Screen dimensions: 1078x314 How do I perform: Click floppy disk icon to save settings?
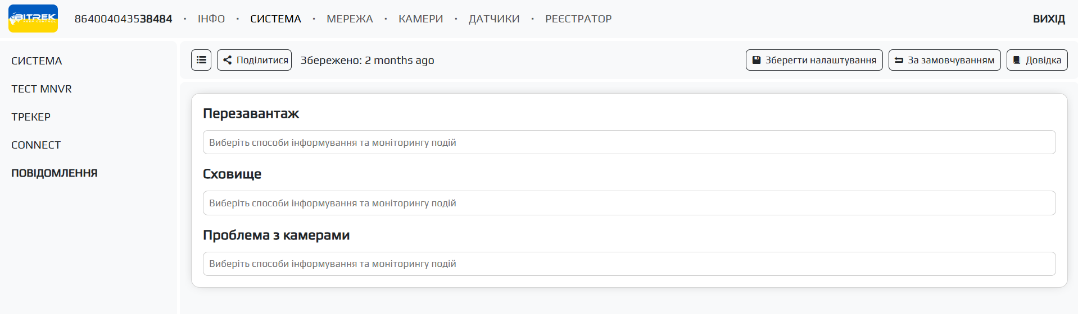click(x=757, y=60)
